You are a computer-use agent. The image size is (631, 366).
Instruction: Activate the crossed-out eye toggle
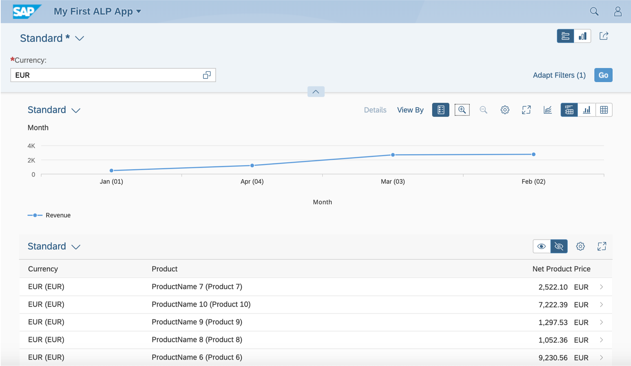559,246
